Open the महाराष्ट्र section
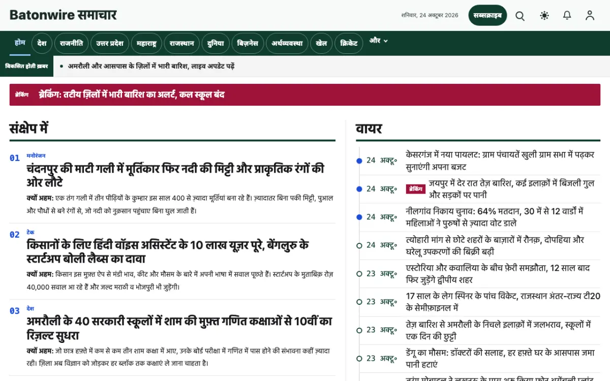610x381 pixels. [x=146, y=43]
